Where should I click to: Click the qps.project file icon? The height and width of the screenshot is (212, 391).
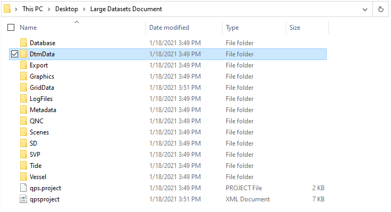[x=23, y=188]
